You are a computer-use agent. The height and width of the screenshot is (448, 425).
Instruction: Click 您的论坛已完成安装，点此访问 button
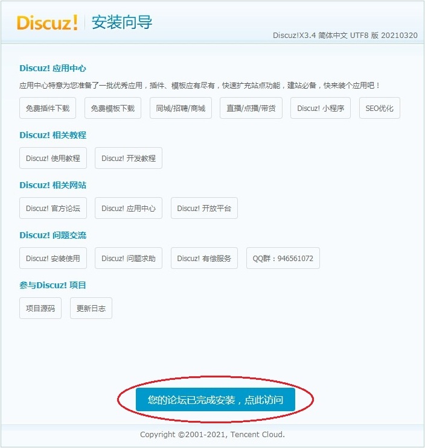tap(216, 399)
